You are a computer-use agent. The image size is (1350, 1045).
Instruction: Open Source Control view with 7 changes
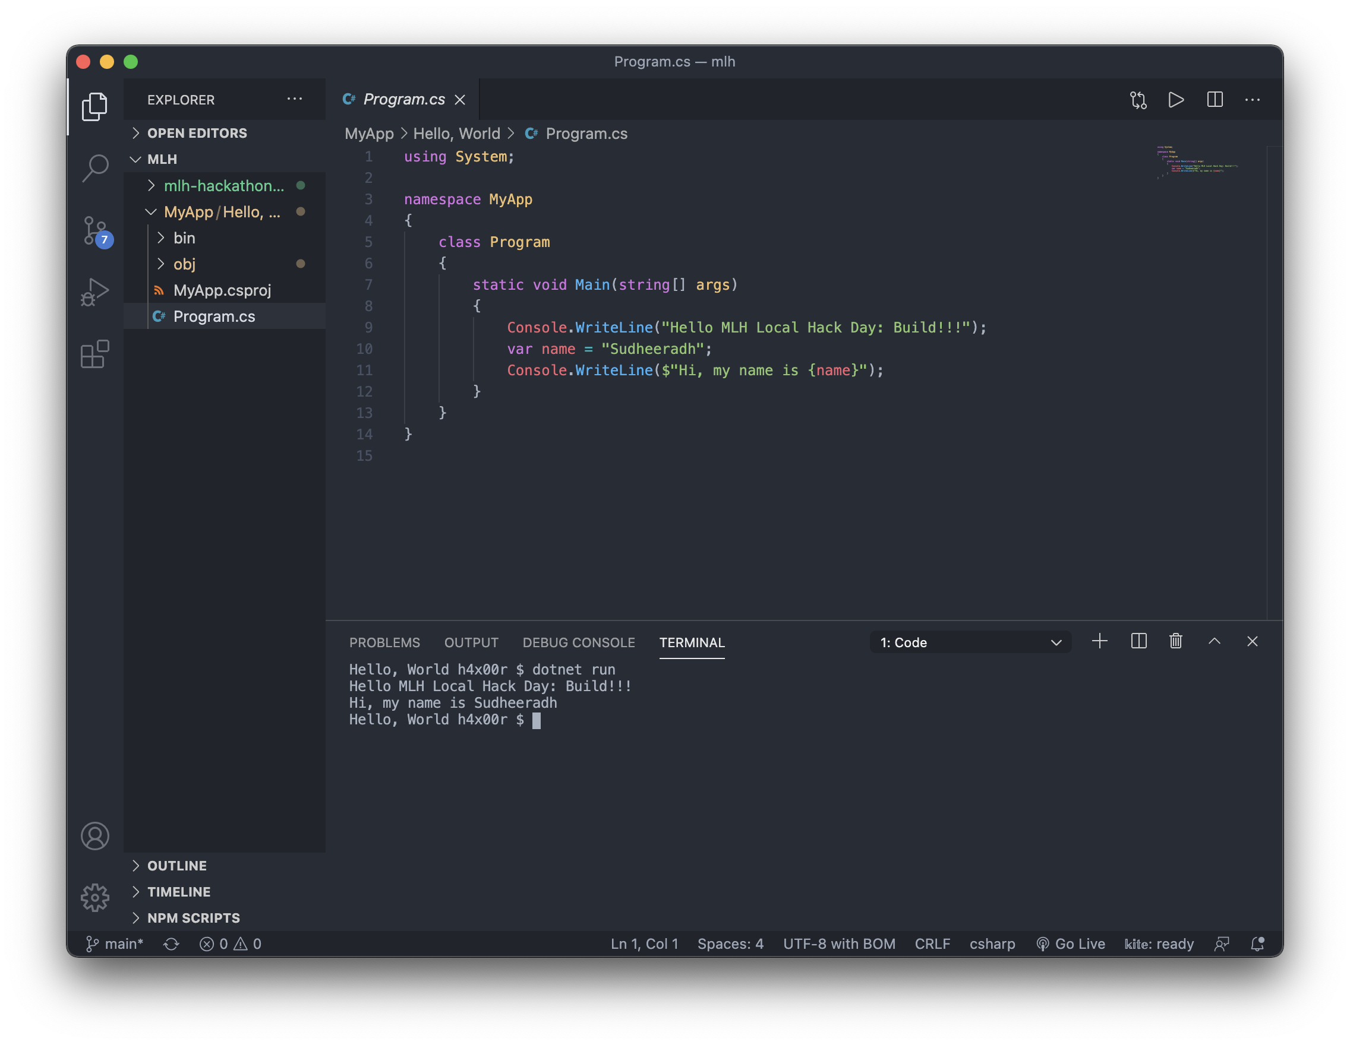[95, 231]
